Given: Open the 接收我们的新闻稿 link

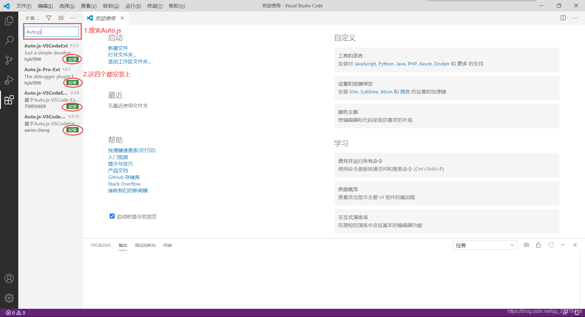Looking at the screenshot, I should coord(128,190).
